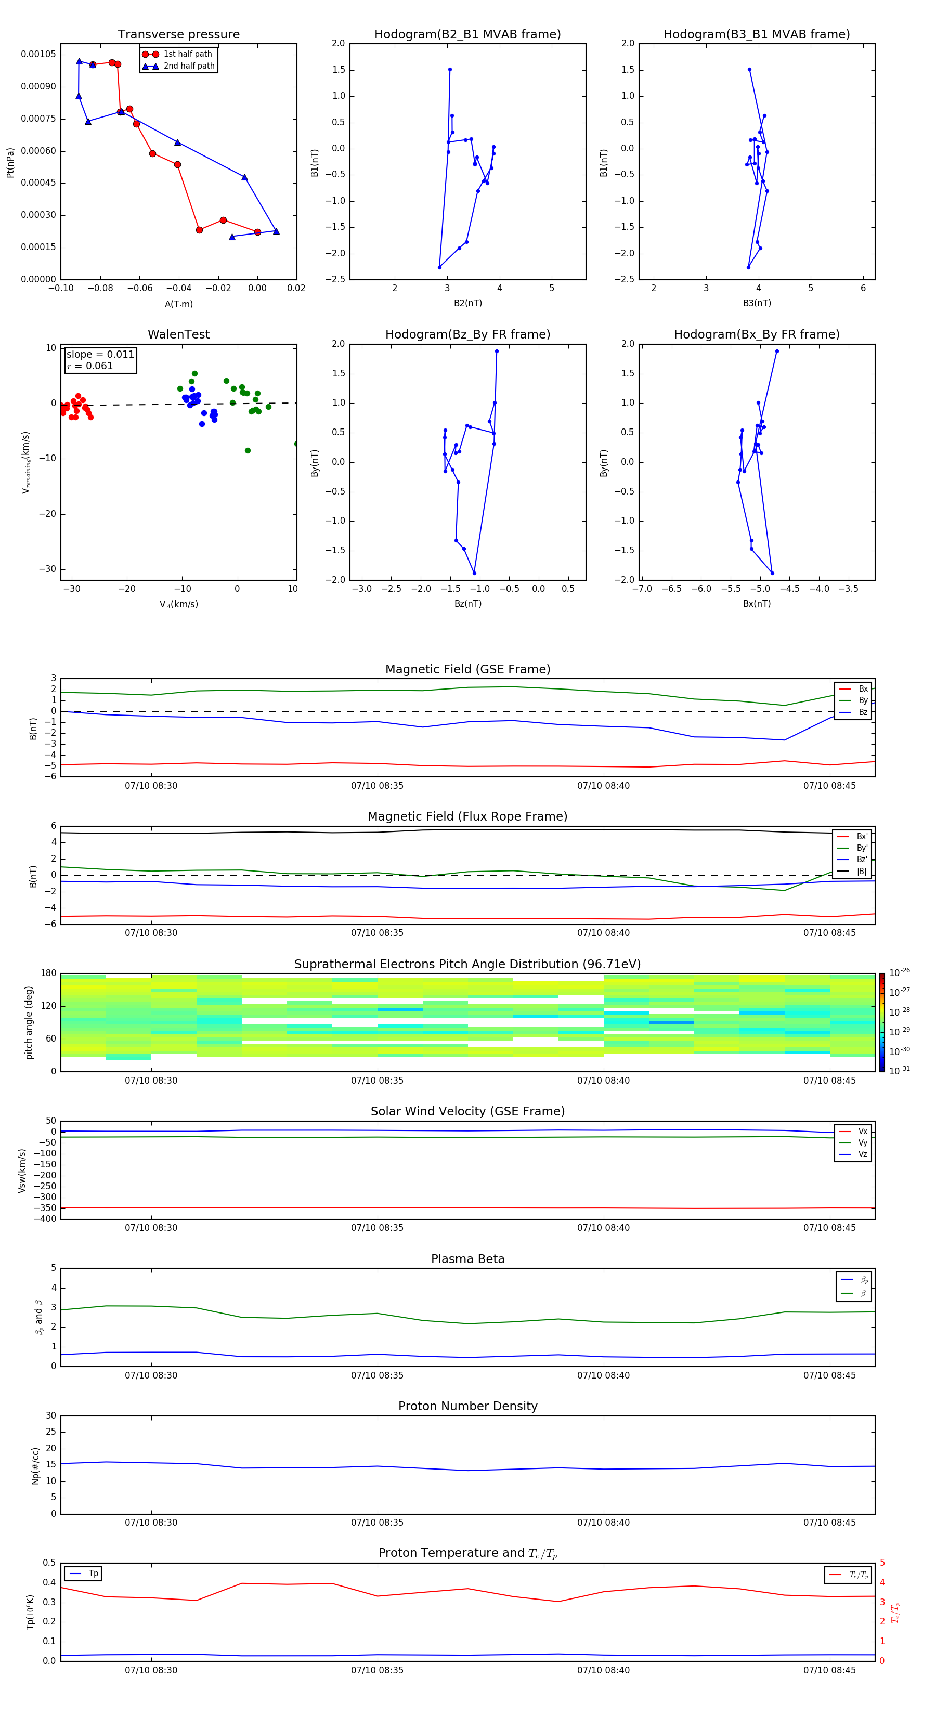This screenshot has width=936, height=1716.
Task: Select 'Vy' in the solar wind legend
Action: [853, 1143]
